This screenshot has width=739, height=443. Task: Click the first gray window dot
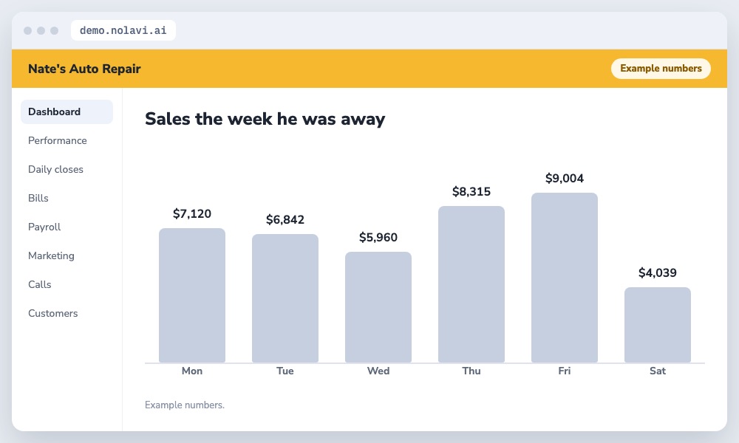click(28, 30)
